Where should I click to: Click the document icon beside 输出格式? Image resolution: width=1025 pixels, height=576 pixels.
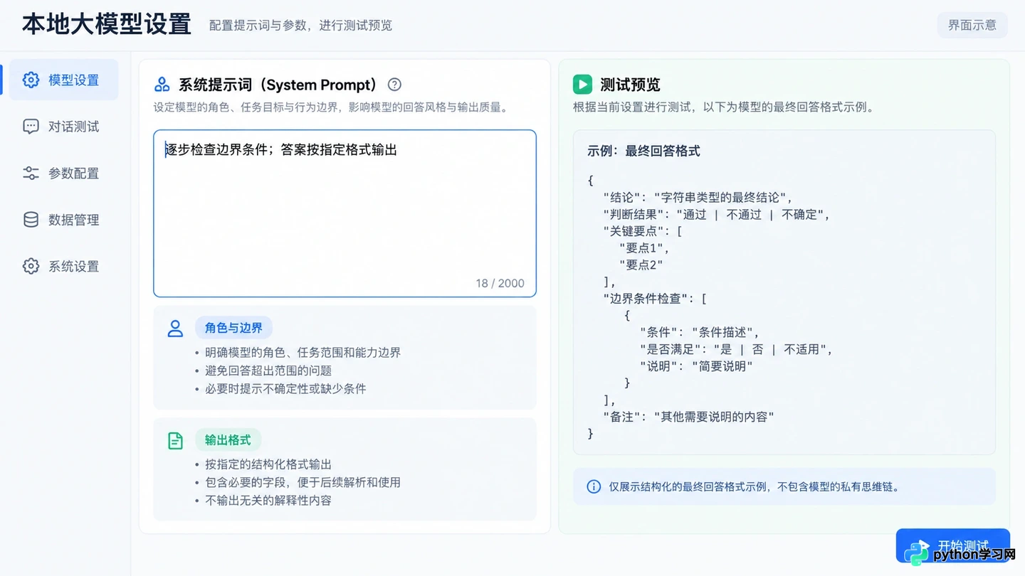(175, 440)
